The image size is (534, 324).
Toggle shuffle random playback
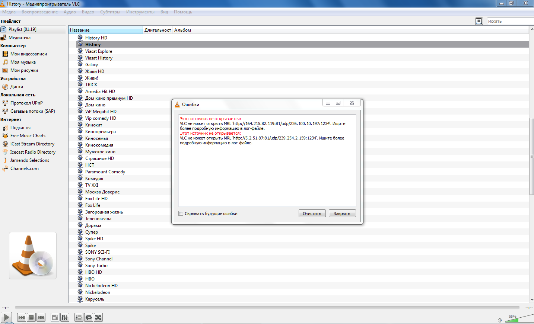pos(98,317)
